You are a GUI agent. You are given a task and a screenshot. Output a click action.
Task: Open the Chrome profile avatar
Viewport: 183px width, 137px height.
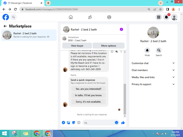(173, 9)
